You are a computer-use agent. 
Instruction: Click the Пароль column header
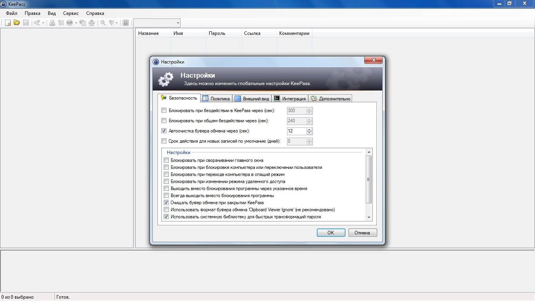pyautogui.click(x=224, y=33)
